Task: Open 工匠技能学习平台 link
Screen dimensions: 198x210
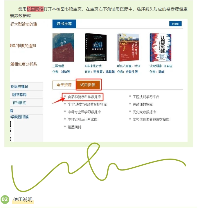Action: coord(146,97)
